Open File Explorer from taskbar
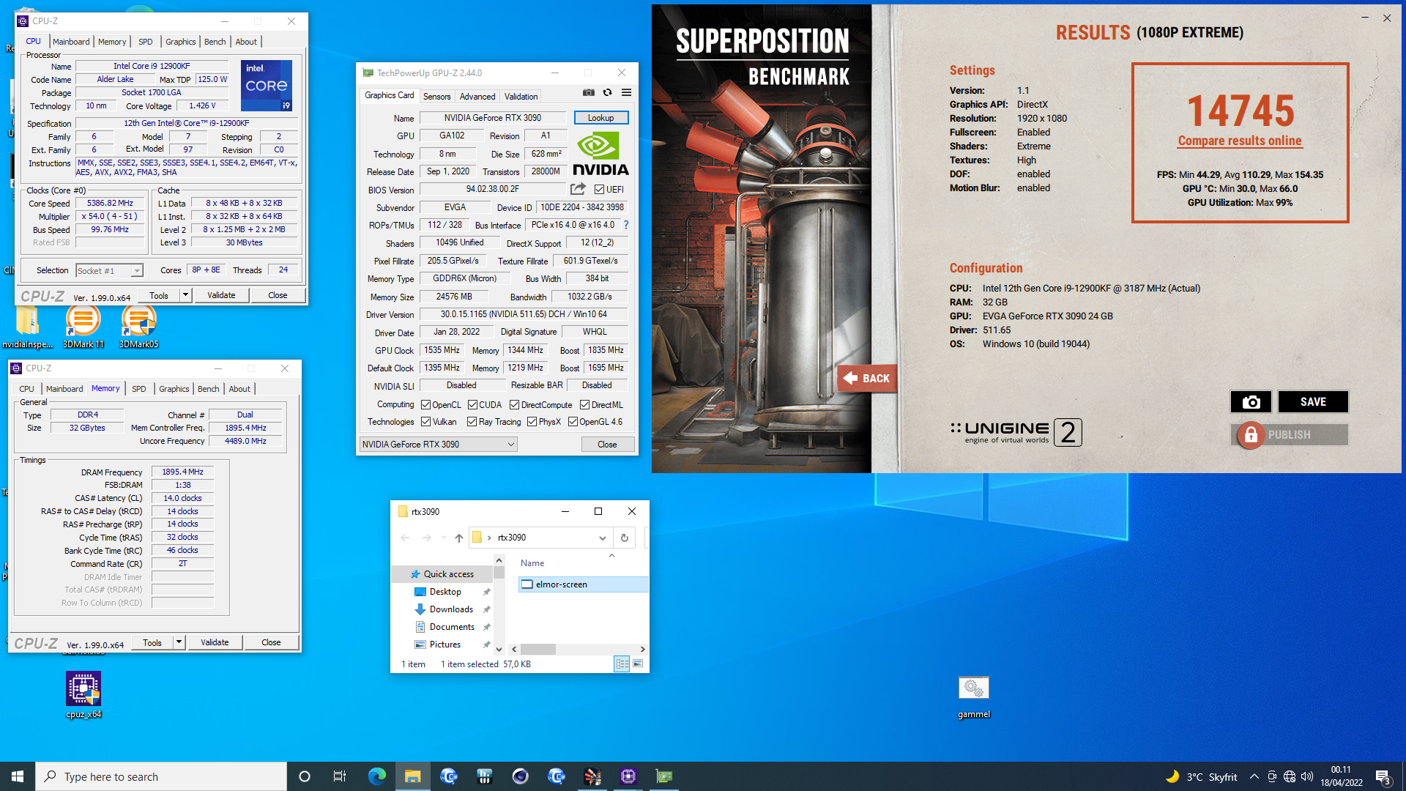 tap(413, 776)
